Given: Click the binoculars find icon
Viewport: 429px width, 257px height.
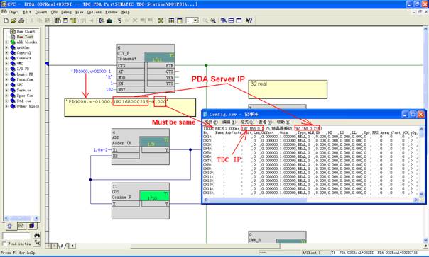Looking at the screenshot, I should 37,235.
